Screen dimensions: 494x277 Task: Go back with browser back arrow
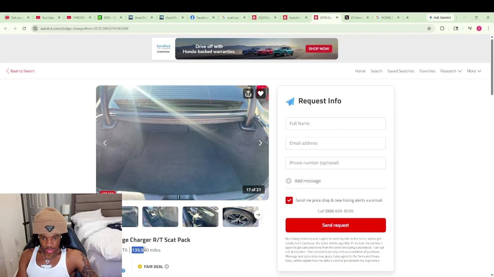coord(6,28)
